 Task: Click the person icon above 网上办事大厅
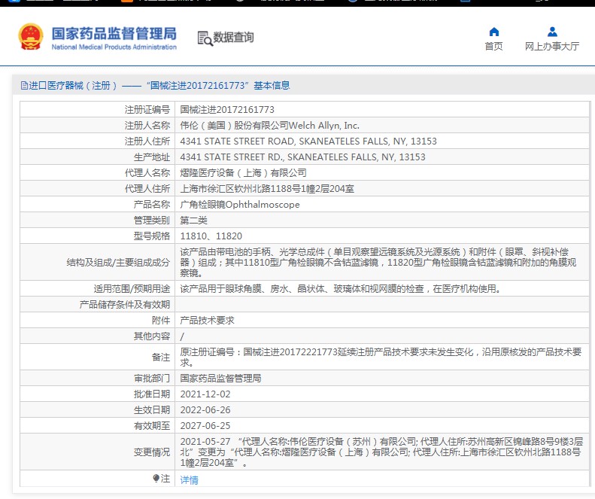[552, 32]
